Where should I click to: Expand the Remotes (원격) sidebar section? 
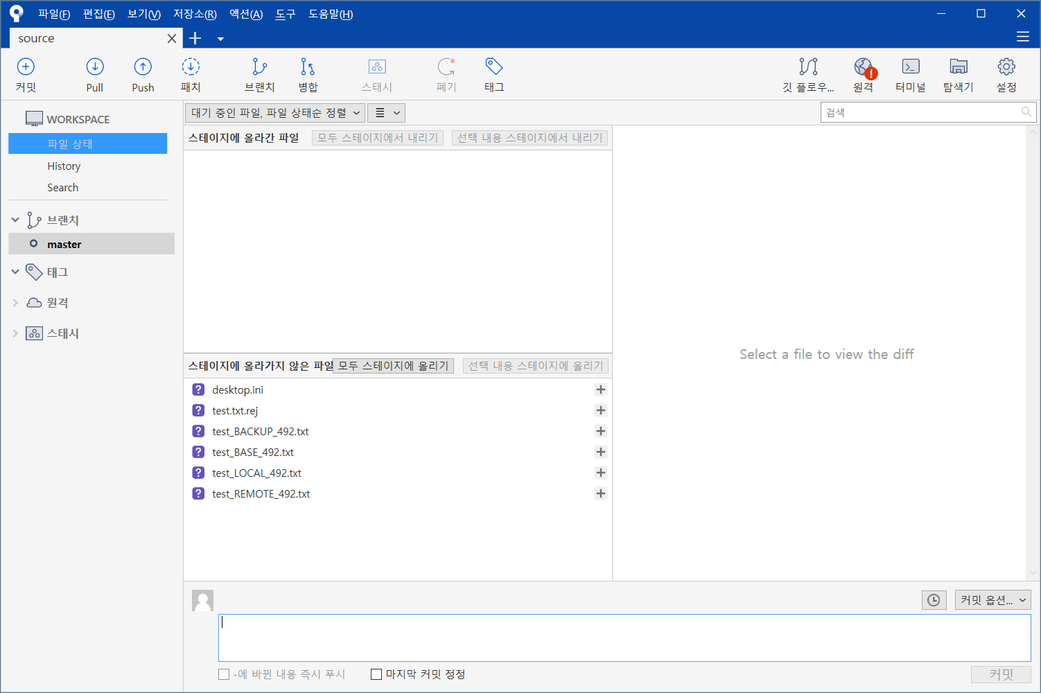15,302
